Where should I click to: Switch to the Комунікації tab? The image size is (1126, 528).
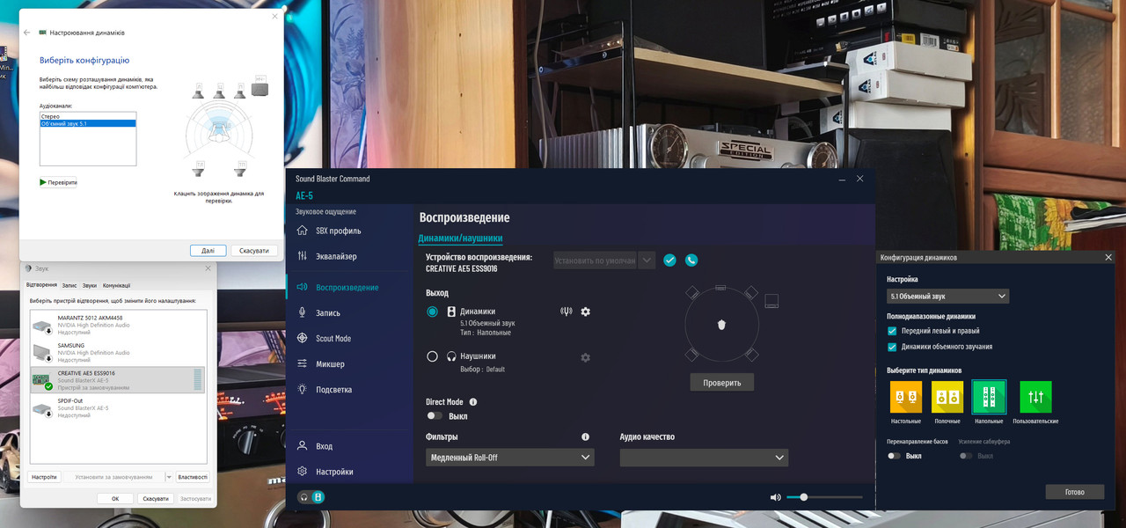(x=116, y=285)
